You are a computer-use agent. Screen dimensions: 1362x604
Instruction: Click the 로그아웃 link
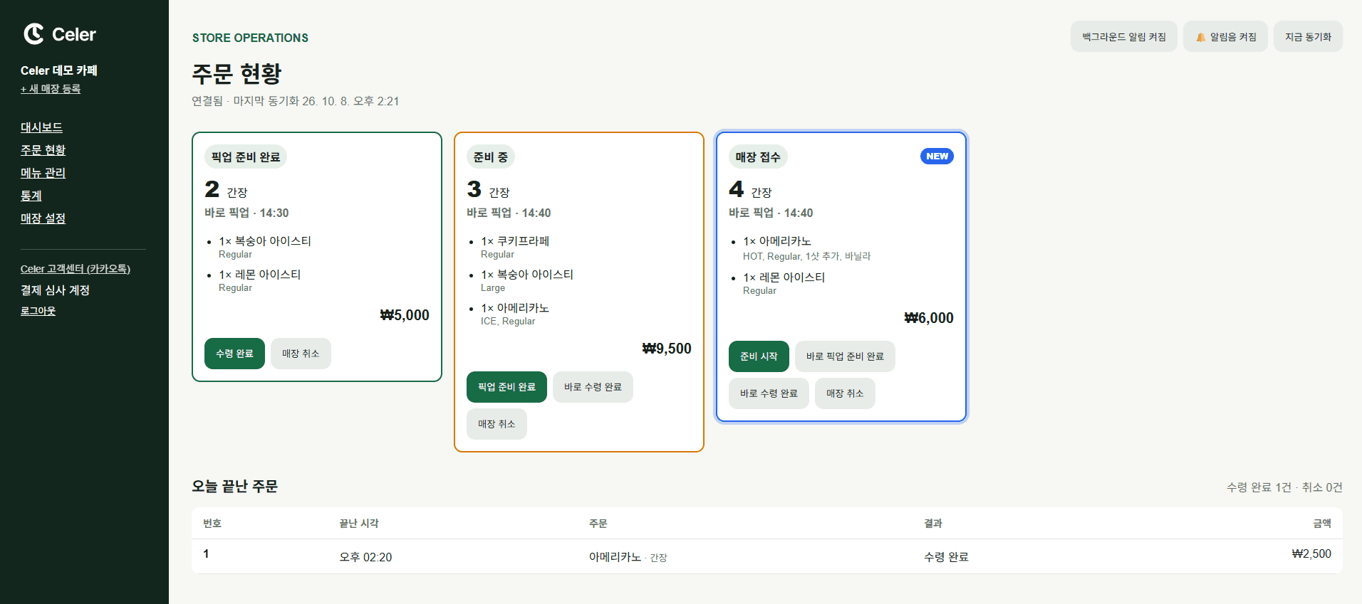(x=38, y=311)
